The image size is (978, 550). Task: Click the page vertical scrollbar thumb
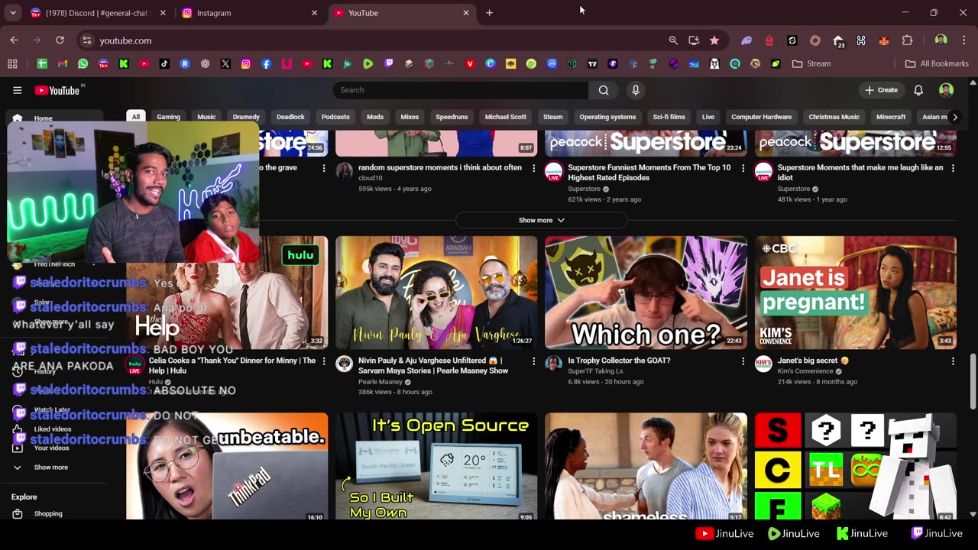tap(973, 382)
